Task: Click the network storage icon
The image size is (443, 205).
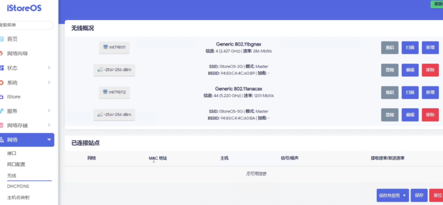Action: (x=1, y=125)
